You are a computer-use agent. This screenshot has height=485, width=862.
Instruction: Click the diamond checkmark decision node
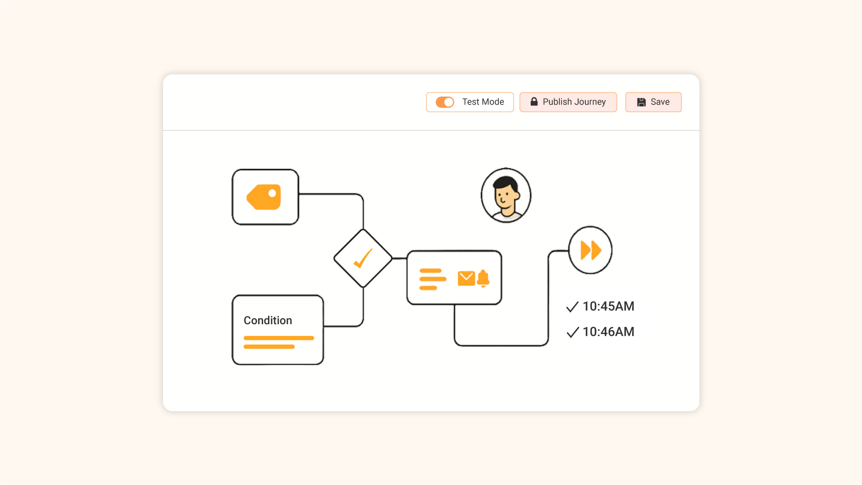point(363,258)
